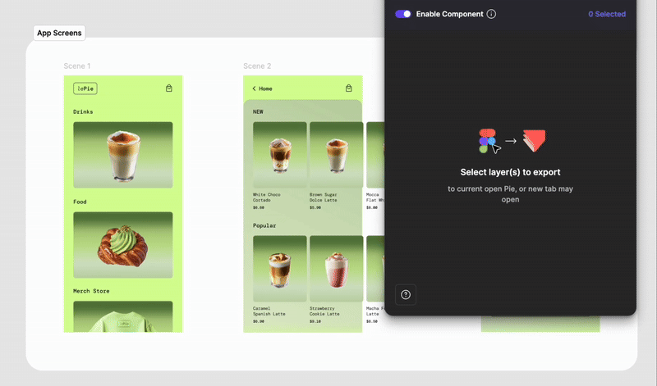Click the red Pie logo icon
The image size is (657, 386).
click(535, 140)
